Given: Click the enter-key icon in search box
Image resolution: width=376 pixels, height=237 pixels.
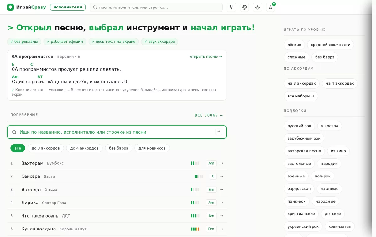Looking at the screenshot, I should tap(219, 132).
